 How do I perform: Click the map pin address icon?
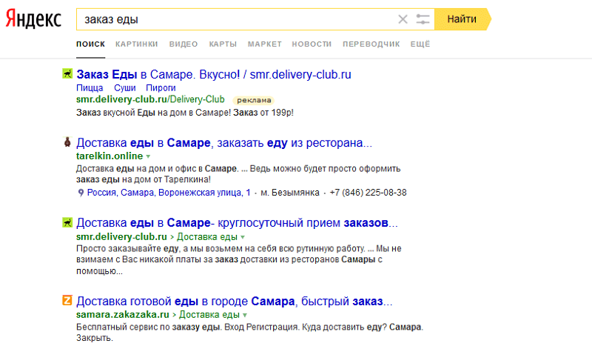(x=81, y=193)
